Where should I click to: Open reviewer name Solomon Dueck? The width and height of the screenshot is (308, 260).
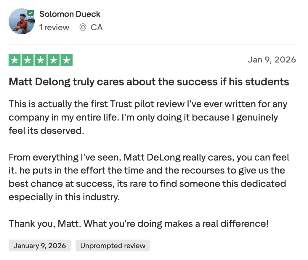click(x=70, y=14)
